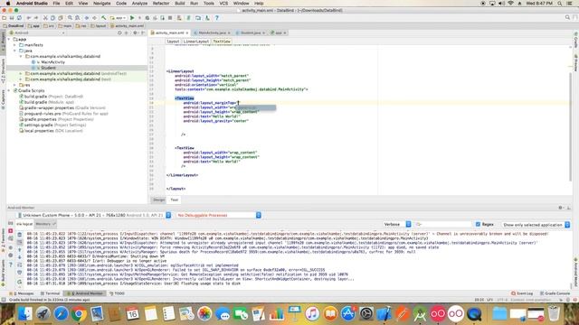Click the logcat search input field

[443, 224]
